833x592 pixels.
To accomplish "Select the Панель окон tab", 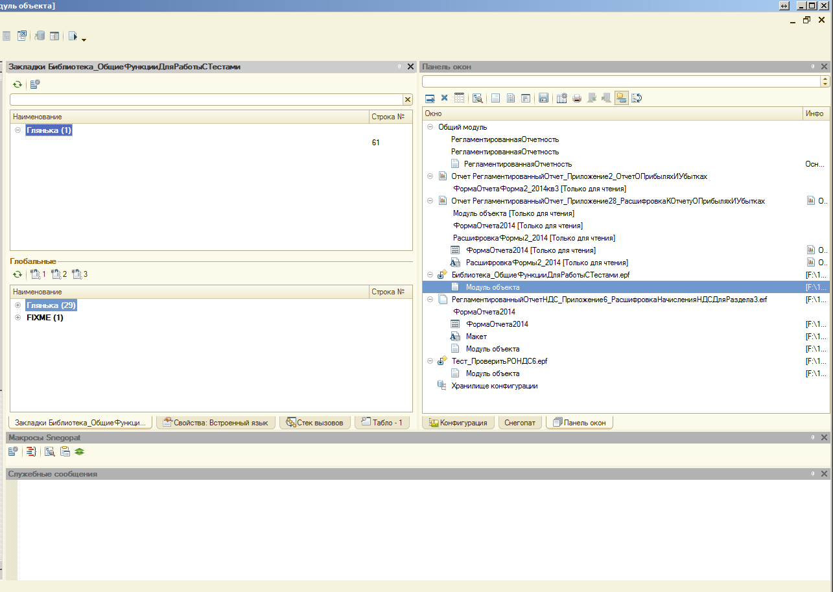I will [580, 423].
